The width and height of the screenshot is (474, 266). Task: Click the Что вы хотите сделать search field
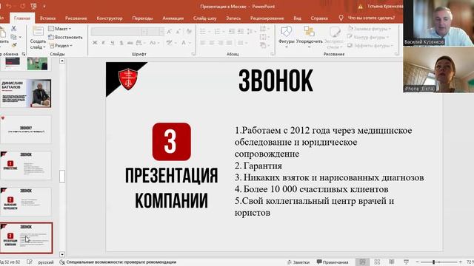[371, 18]
